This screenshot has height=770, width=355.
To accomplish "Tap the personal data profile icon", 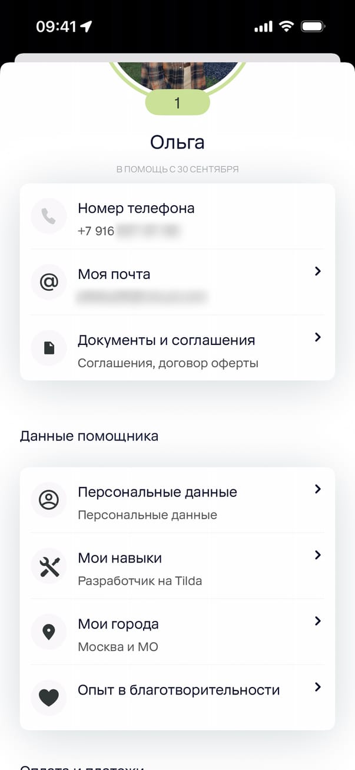I will (48, 500).
